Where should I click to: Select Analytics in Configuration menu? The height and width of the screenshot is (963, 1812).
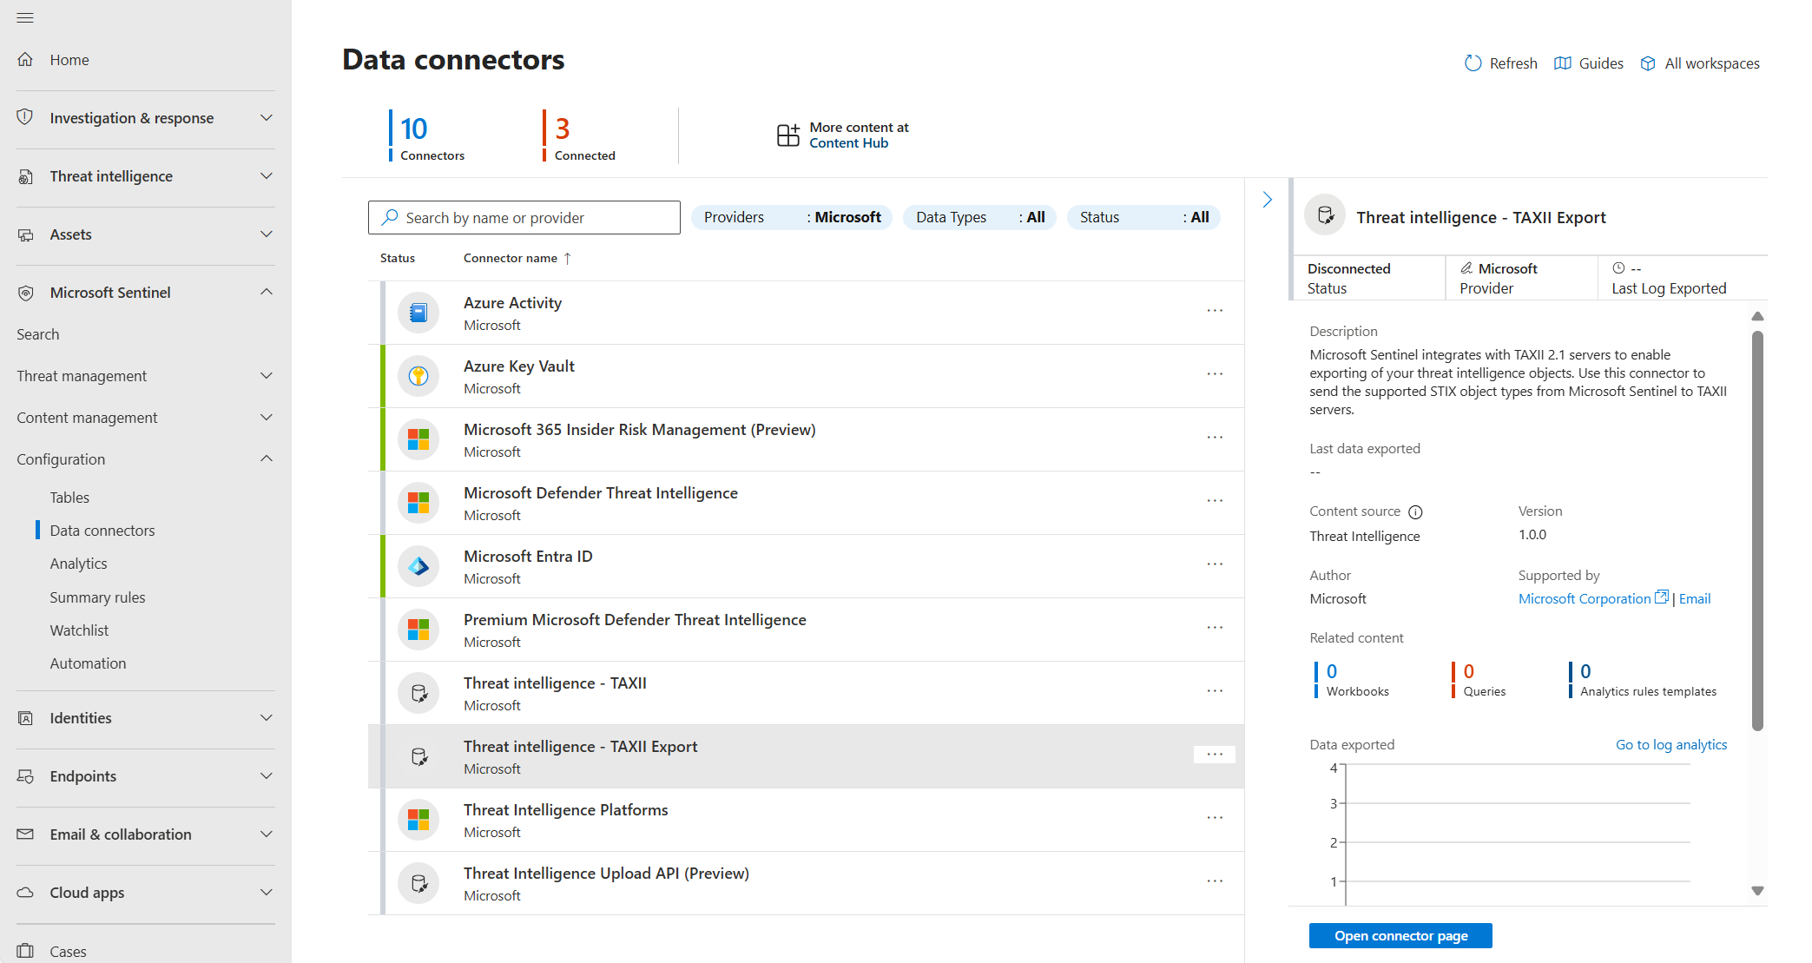pyautogui.click(x=78, y=564)
